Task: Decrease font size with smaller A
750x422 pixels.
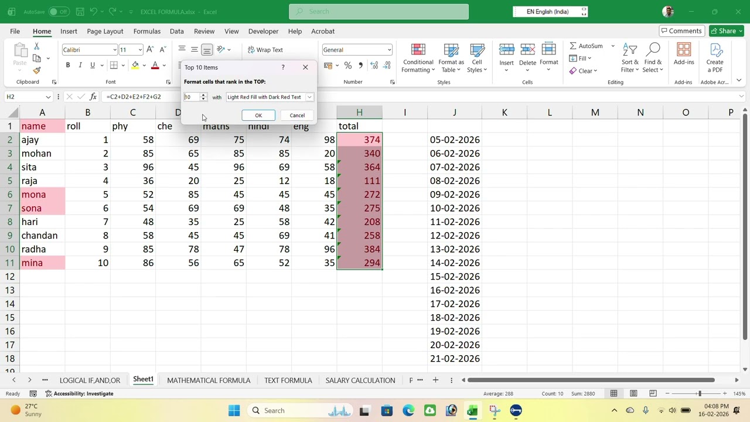Action: pyautogui.click(x=162, y=50)
